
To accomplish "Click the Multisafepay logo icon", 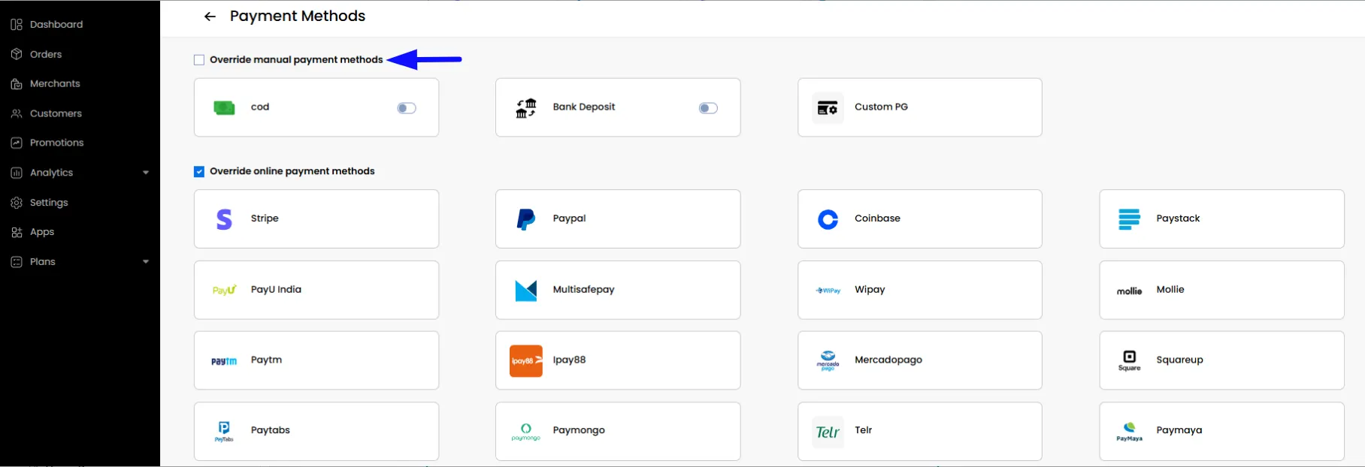I will pyautogui.click(x=526, y=290).
